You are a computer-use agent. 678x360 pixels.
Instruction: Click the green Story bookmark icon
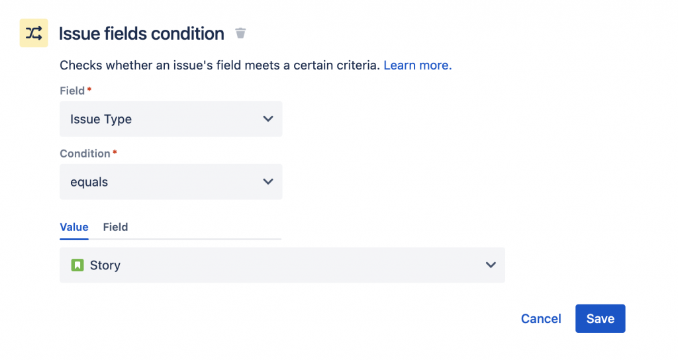coord(77,265)
